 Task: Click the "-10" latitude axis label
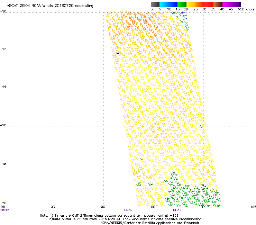point(3,11)
